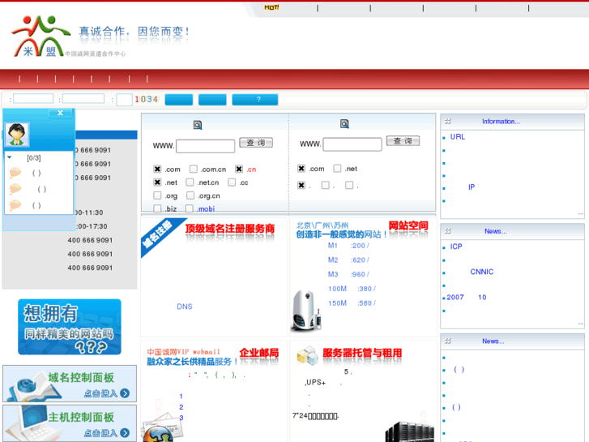Screen dimensions: 589x442
Task: Select the M3 :960/ hosting plan
Action: 348,274
